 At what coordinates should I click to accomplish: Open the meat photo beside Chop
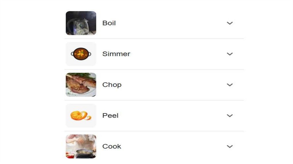(81, 85)
